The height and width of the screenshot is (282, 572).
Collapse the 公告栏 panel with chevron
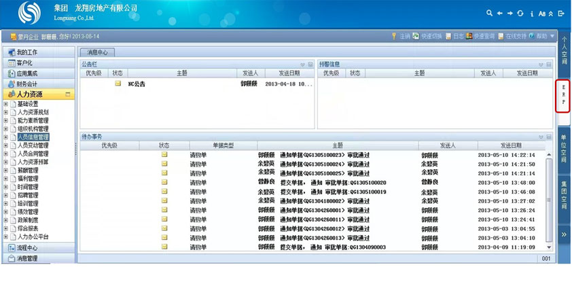(x=302, y=65)
